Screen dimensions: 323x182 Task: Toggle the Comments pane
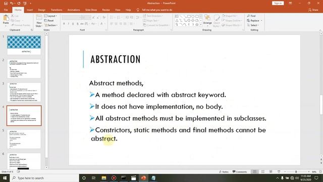click(240, 172)
